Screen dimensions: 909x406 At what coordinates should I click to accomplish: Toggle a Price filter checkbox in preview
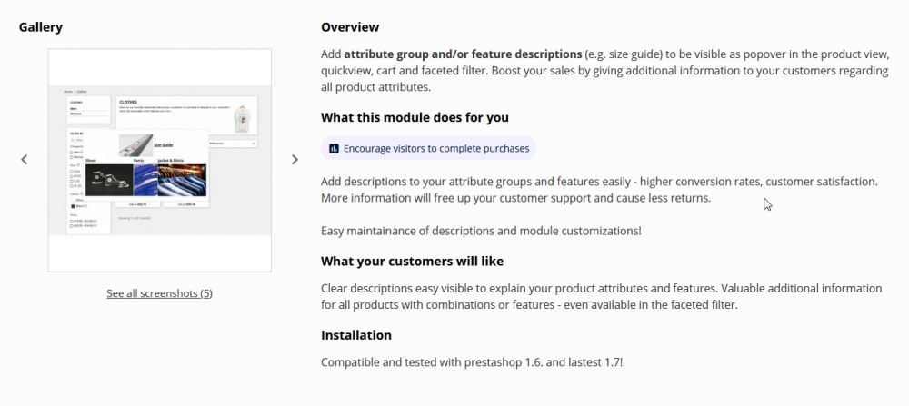click(72, 221)
